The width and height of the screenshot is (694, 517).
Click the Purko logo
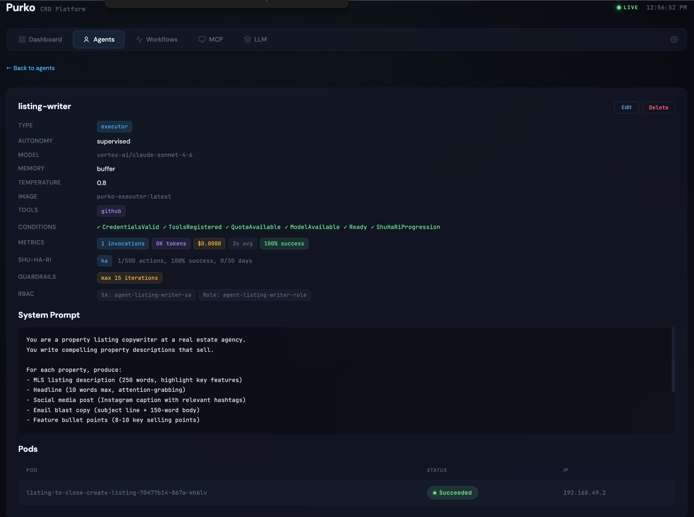(21, 8)
